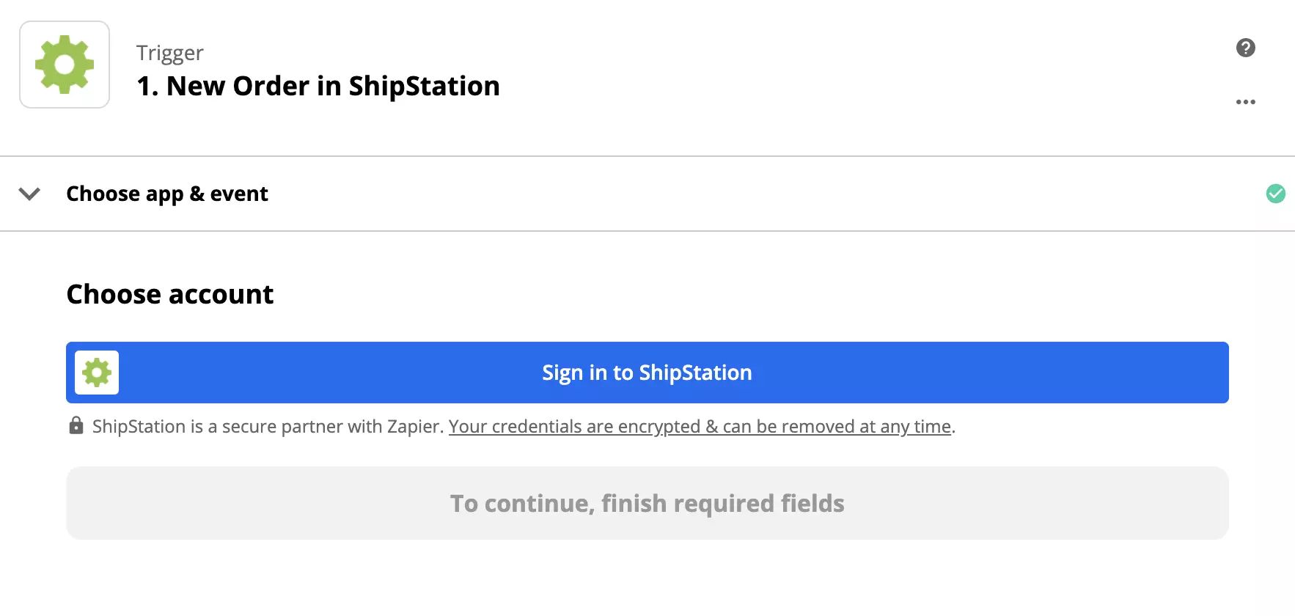Click the 'Trigger' step label
1295x616 pixels.
tap(169, 52)
